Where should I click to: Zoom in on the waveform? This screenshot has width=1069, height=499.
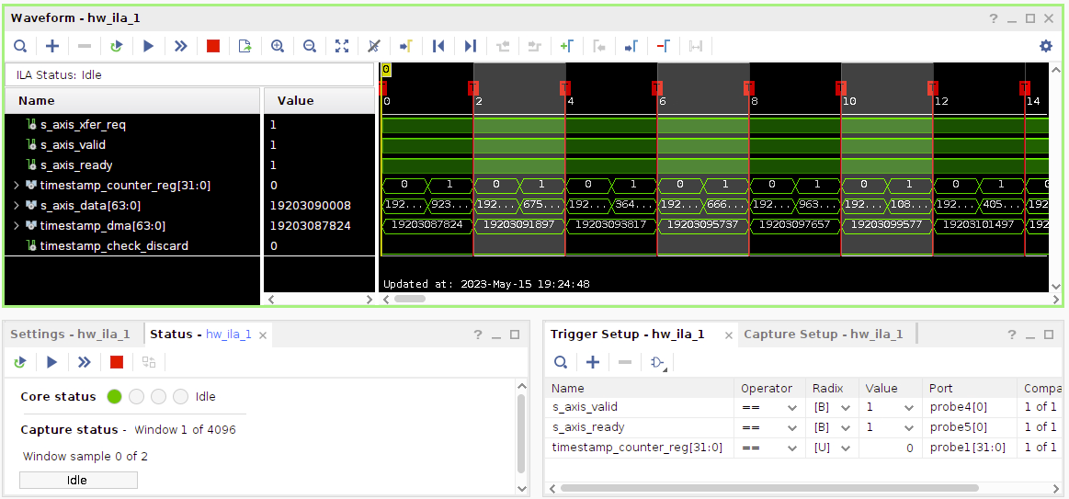coord(277,46)
